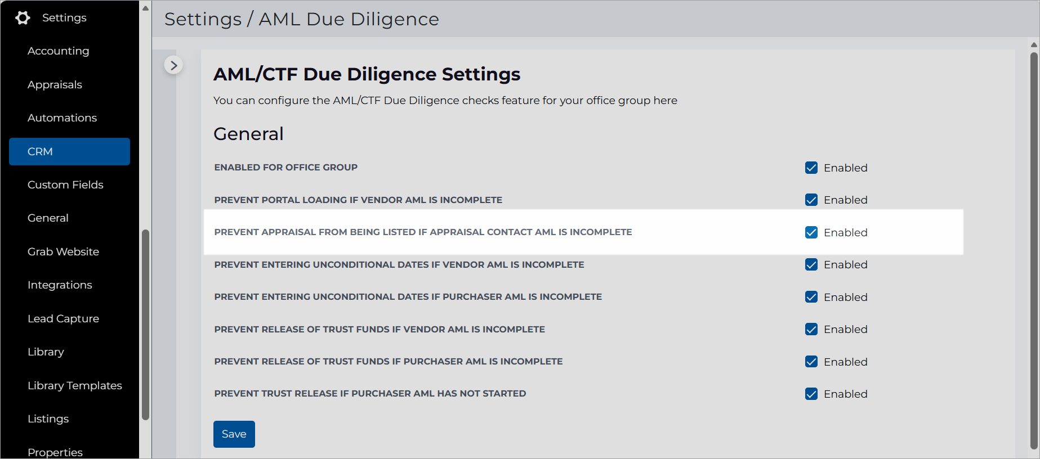Disable unconditional dates vendor AML checkbox
The image size is (1040, 459).
tap(811, 264)
